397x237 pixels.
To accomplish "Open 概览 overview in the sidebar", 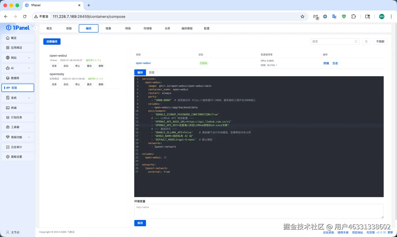I will (18, 38).
